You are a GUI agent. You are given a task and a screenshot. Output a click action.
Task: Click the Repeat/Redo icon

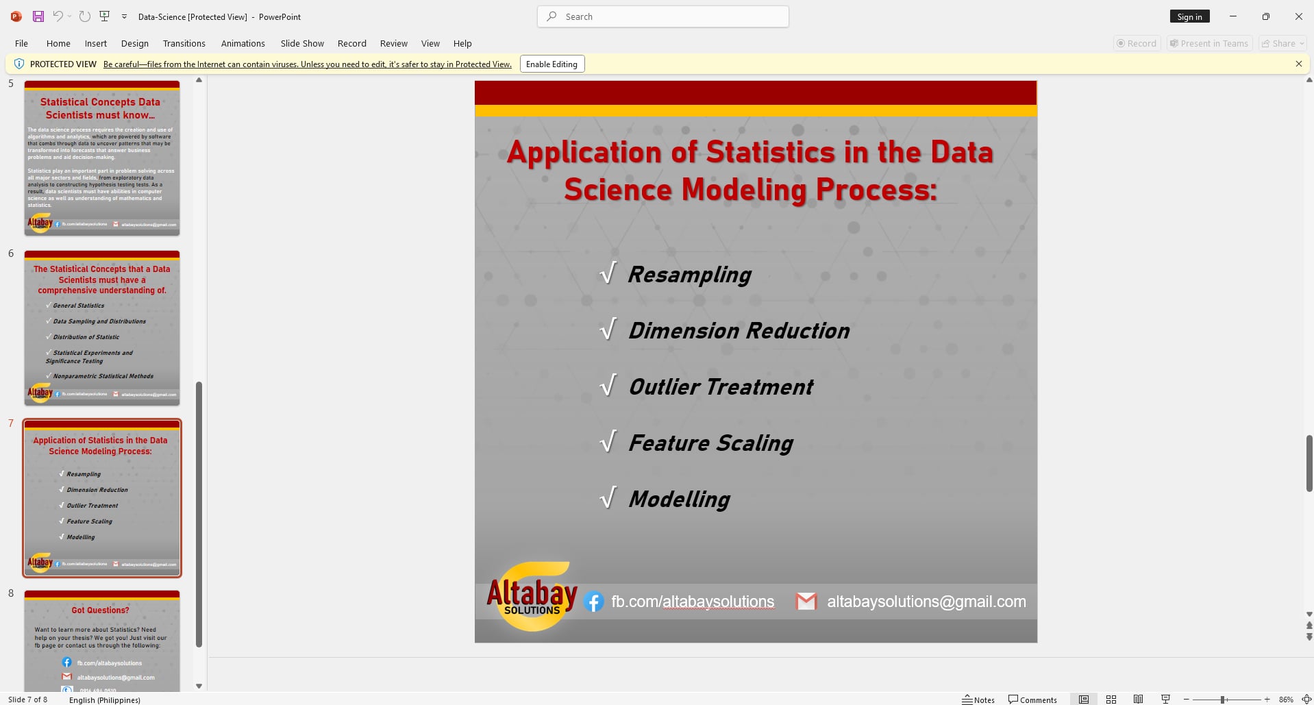[x=85, y=16]
